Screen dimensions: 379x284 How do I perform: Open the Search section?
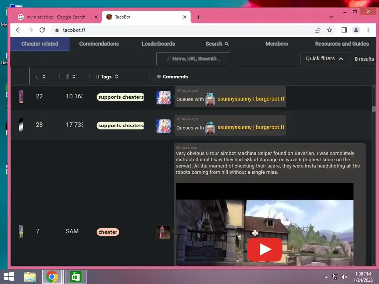217,44
